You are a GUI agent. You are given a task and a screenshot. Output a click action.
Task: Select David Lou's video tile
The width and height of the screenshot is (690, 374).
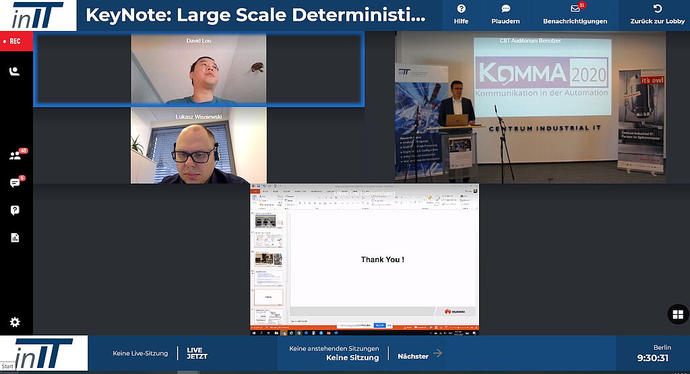point(199,70)
